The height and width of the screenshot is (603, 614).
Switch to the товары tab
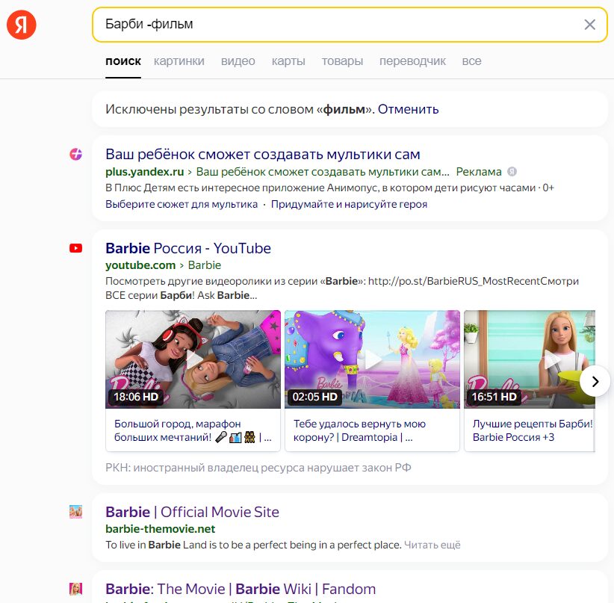(342, 61)
